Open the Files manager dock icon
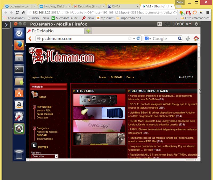 pyautogui.click(x=19, y=57)
